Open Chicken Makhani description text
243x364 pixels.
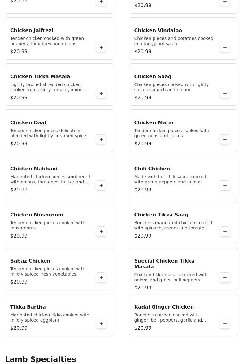tap(50, 179)
